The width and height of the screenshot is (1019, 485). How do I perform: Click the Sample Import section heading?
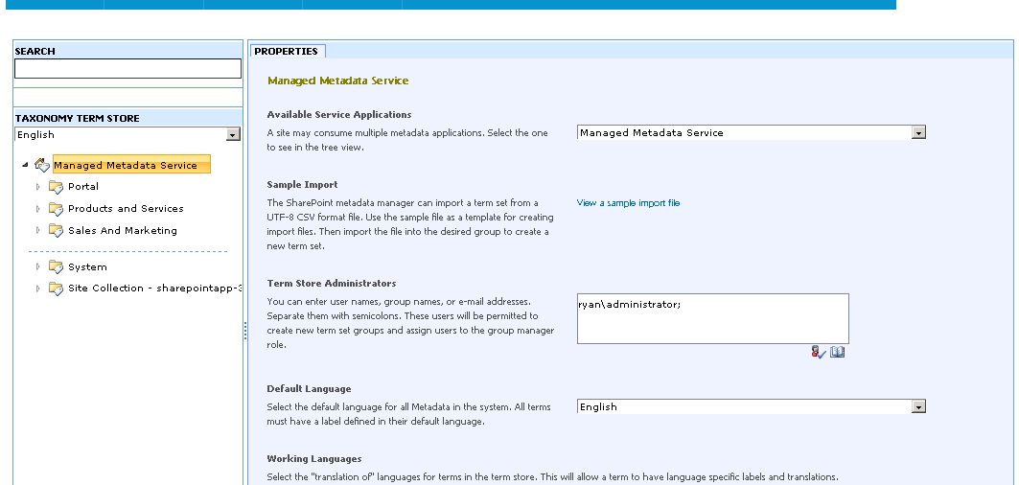[302, 185]
